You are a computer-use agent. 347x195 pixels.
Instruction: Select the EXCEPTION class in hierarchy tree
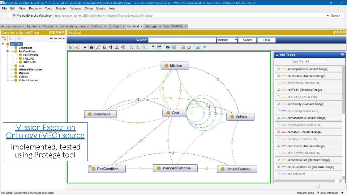pos(30,55)
